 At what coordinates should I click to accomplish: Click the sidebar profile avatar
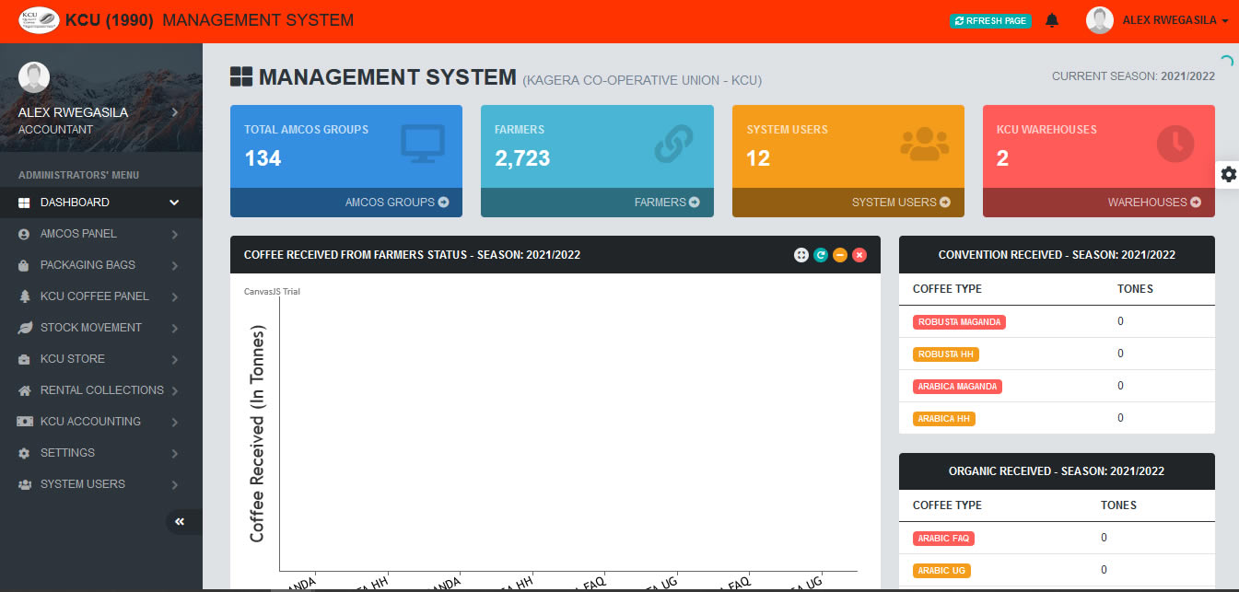pos(34,77)
